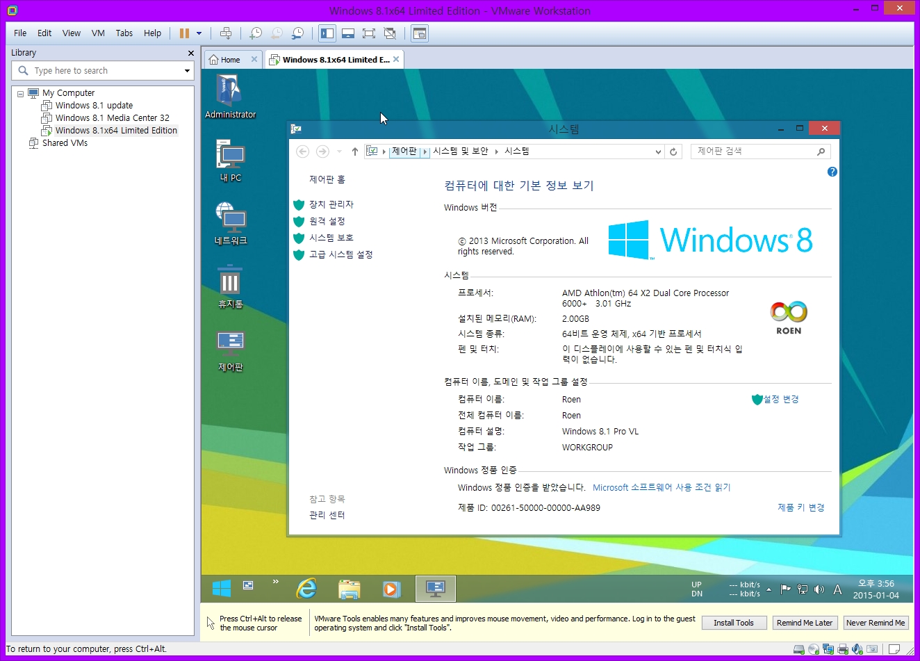This screenshot has height=661, width=920.
Task: Switch to the Home tab
Action: pos(229,60)
